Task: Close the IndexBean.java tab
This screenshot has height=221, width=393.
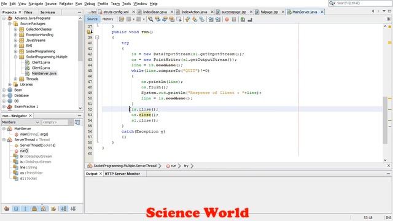Action: (172, 12)
